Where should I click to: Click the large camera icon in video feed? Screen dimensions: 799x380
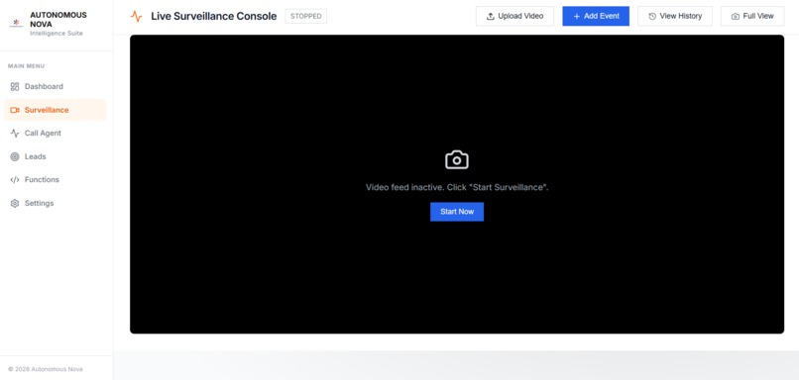tap(457, 159)
